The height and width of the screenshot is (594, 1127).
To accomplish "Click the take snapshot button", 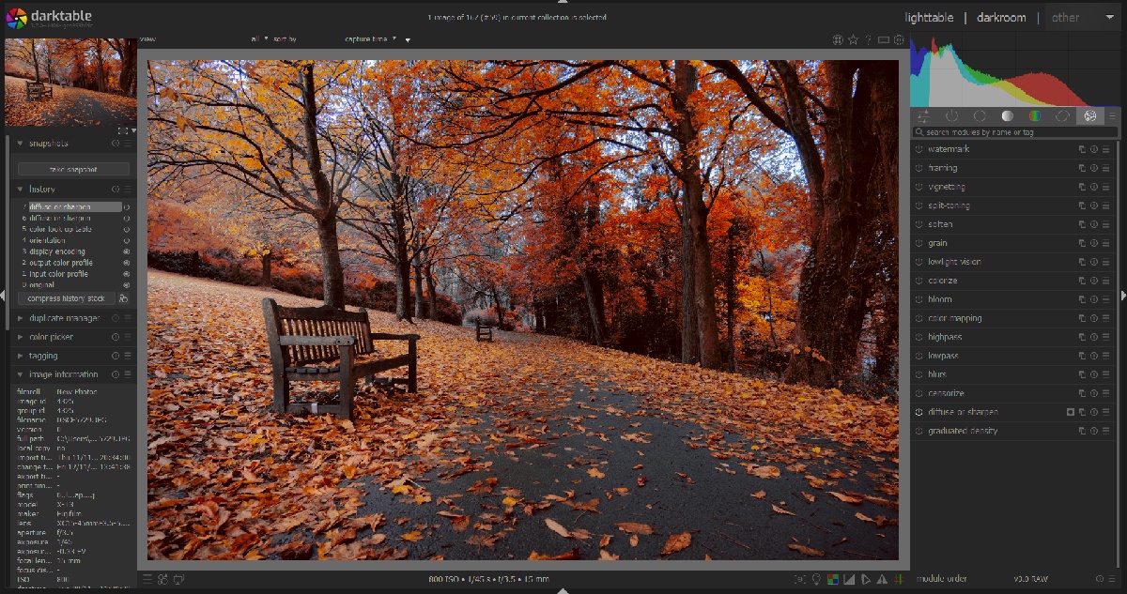I will (74, 170).
